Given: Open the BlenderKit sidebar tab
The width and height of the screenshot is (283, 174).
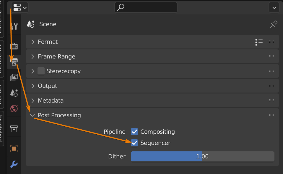Looking at the screenshot, I should click(x=1, y=59).
